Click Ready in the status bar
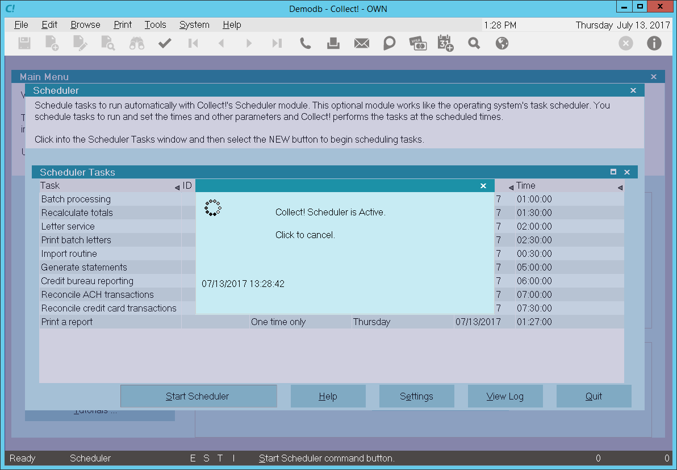677x470 pixels. pyautogui.click(x=23, y=458)
